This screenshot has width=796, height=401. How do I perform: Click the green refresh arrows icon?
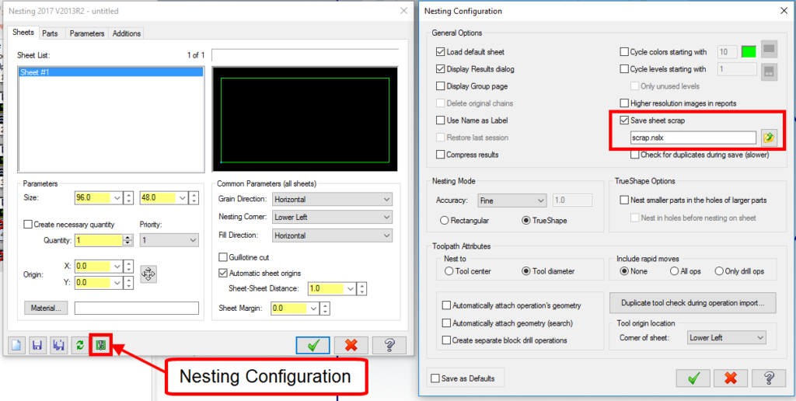pos(80,345)
